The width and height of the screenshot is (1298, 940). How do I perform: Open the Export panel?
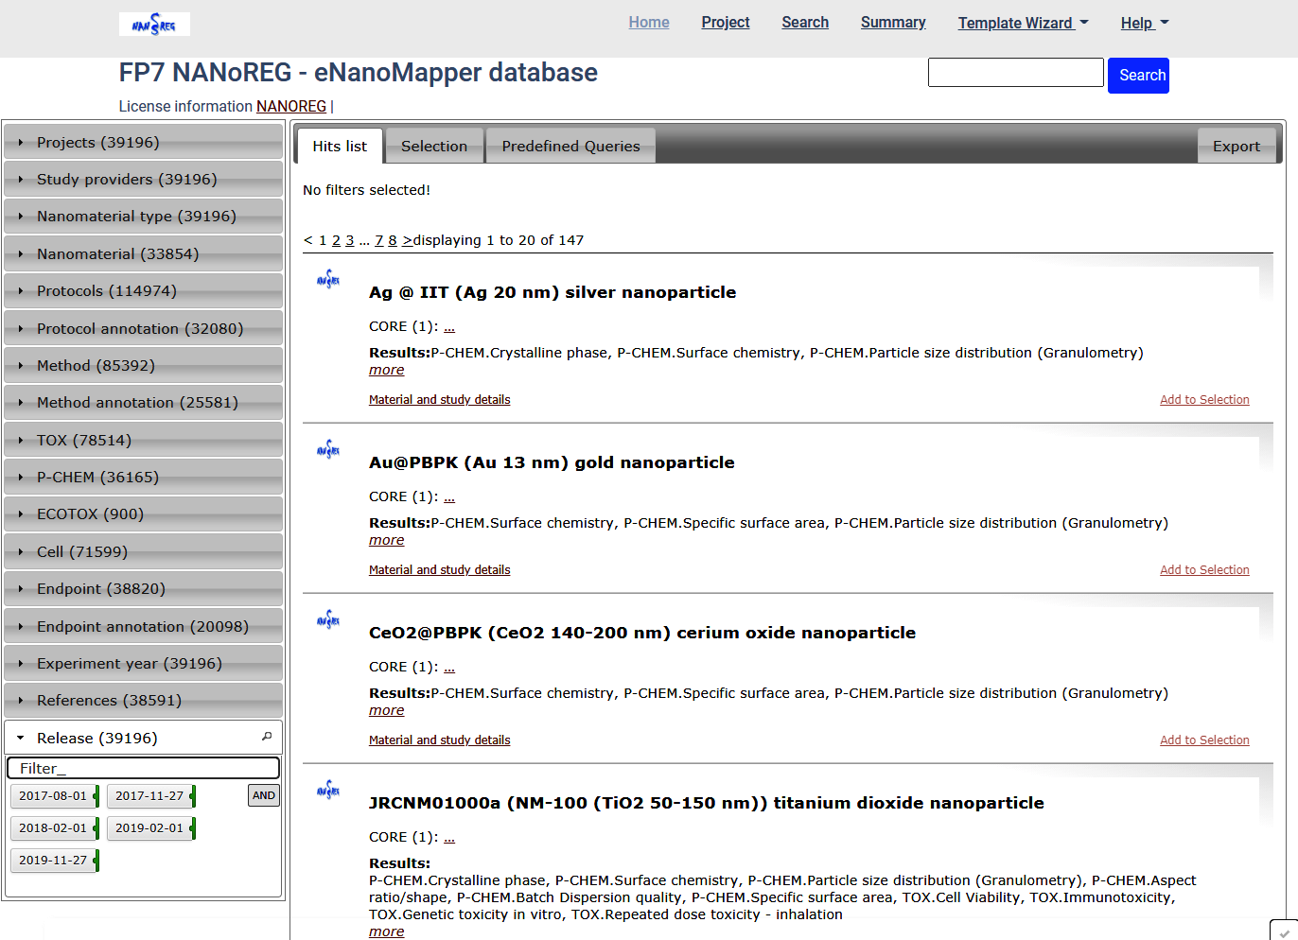click(1236, 147)
